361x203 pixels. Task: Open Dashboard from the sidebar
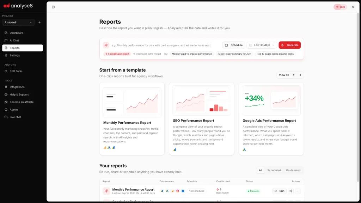pyautogui.click(x=22, y=33)
